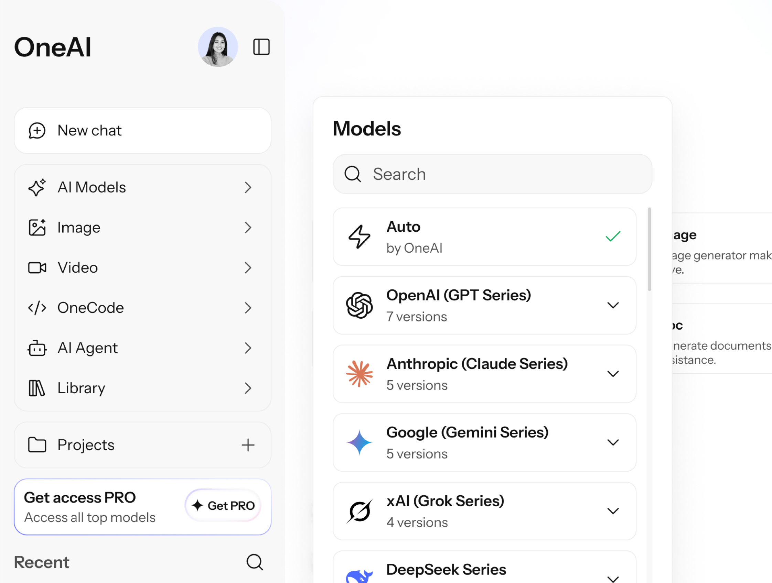
Task: Expand the OneCode chevron arrow
Action: pos(248,308)
